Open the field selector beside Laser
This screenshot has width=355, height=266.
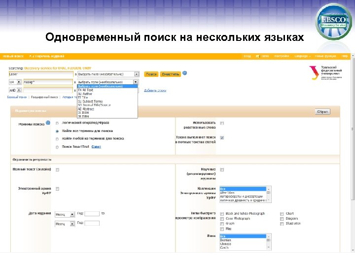coord(108,74)
